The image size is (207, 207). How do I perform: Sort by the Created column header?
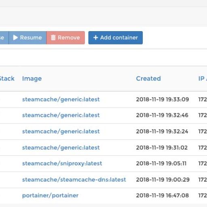coord(148,78)
